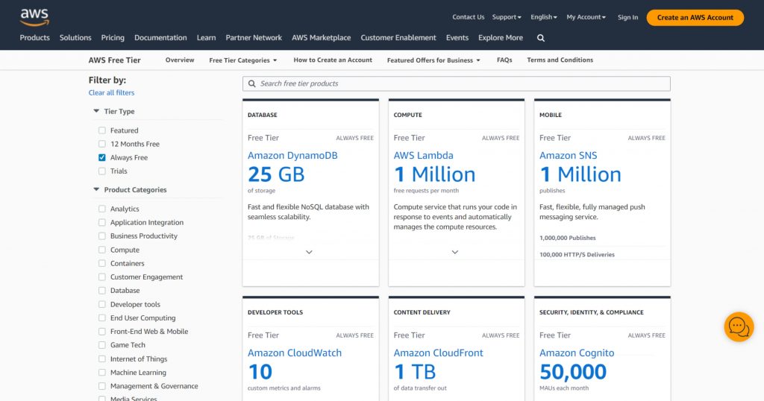Open the orange chat support bubble
The image size is (764, 401).
pyautogui.click(x=739, y=326)
